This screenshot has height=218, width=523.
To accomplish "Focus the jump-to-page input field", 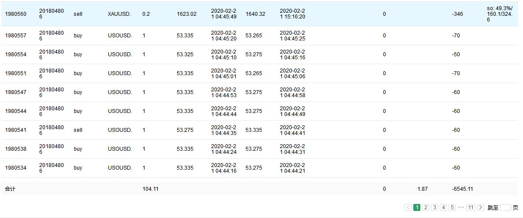I will [505, 207].
